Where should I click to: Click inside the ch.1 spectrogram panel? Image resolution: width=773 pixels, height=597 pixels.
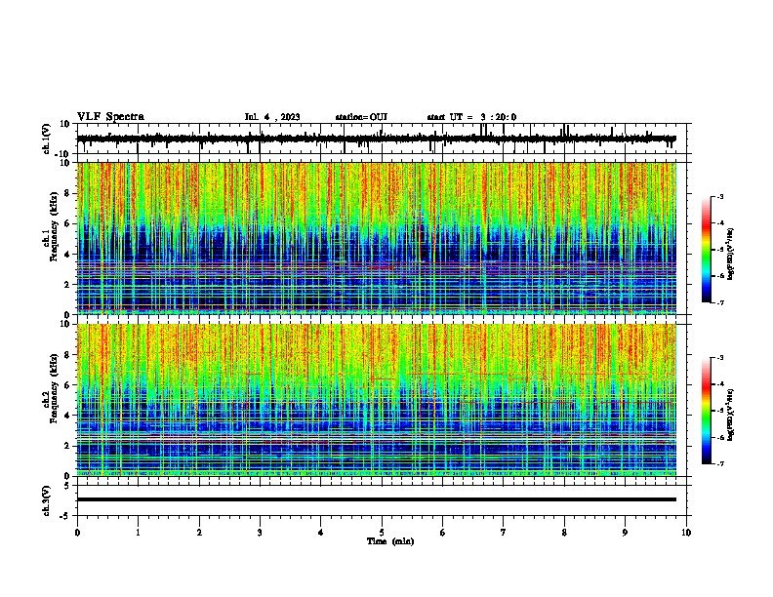[377, 238]
